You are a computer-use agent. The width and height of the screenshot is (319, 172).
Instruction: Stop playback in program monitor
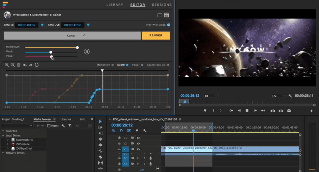click(247, 111)
